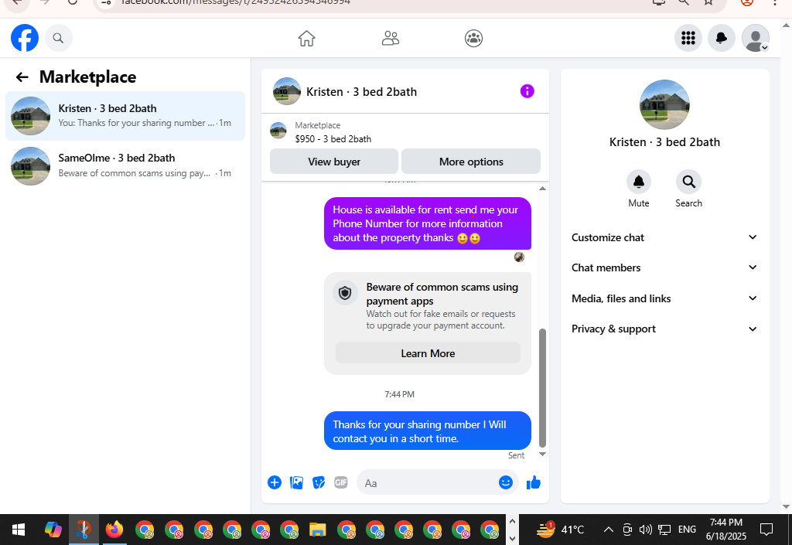Show hidden system tray icons chevron

point(609,530)
